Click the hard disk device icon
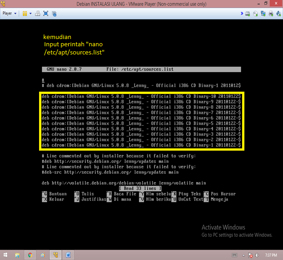This screenshot has width=283, height=260. click(x=248, y=14)
